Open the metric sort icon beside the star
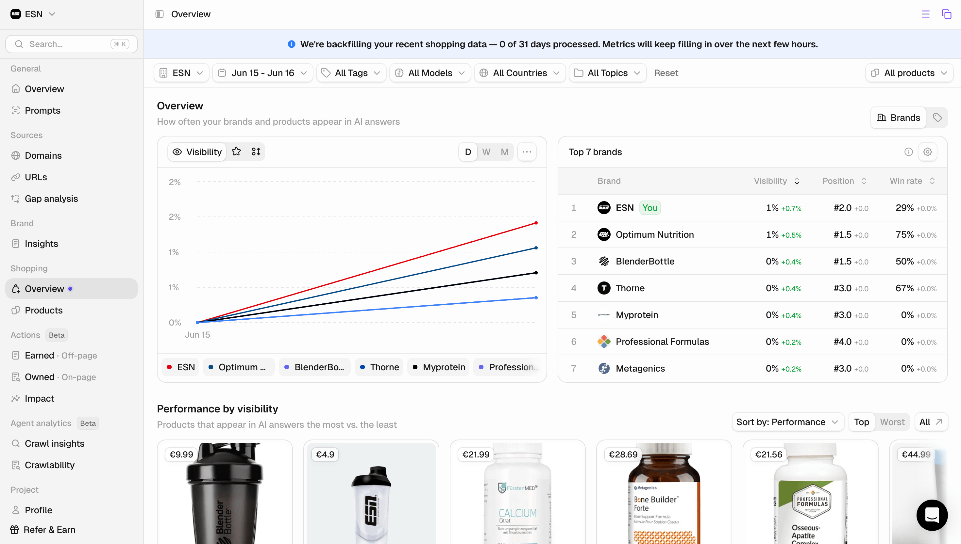961x544 pixels. [256, 152]
